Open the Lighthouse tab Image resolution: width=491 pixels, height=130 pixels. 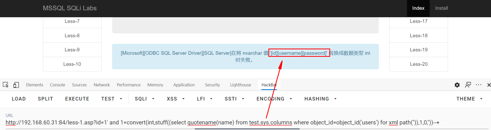(240, 85)
